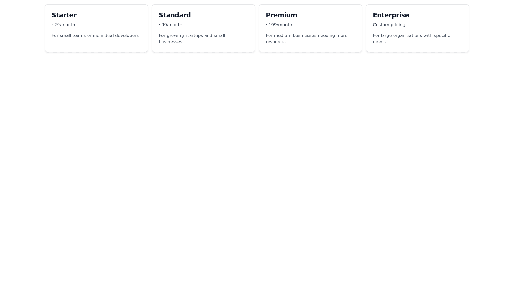
Task: Click the Starter plan heading
Action: (64, 15)
